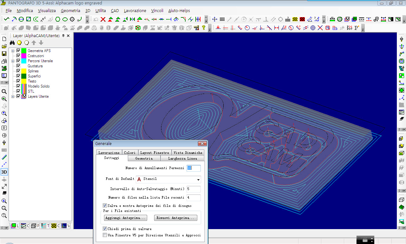Open overflow arrow after the P constraints icon

[363, 28]
